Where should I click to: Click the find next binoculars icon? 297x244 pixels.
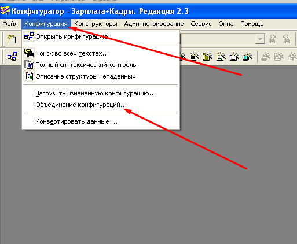[x=272, y=39]
